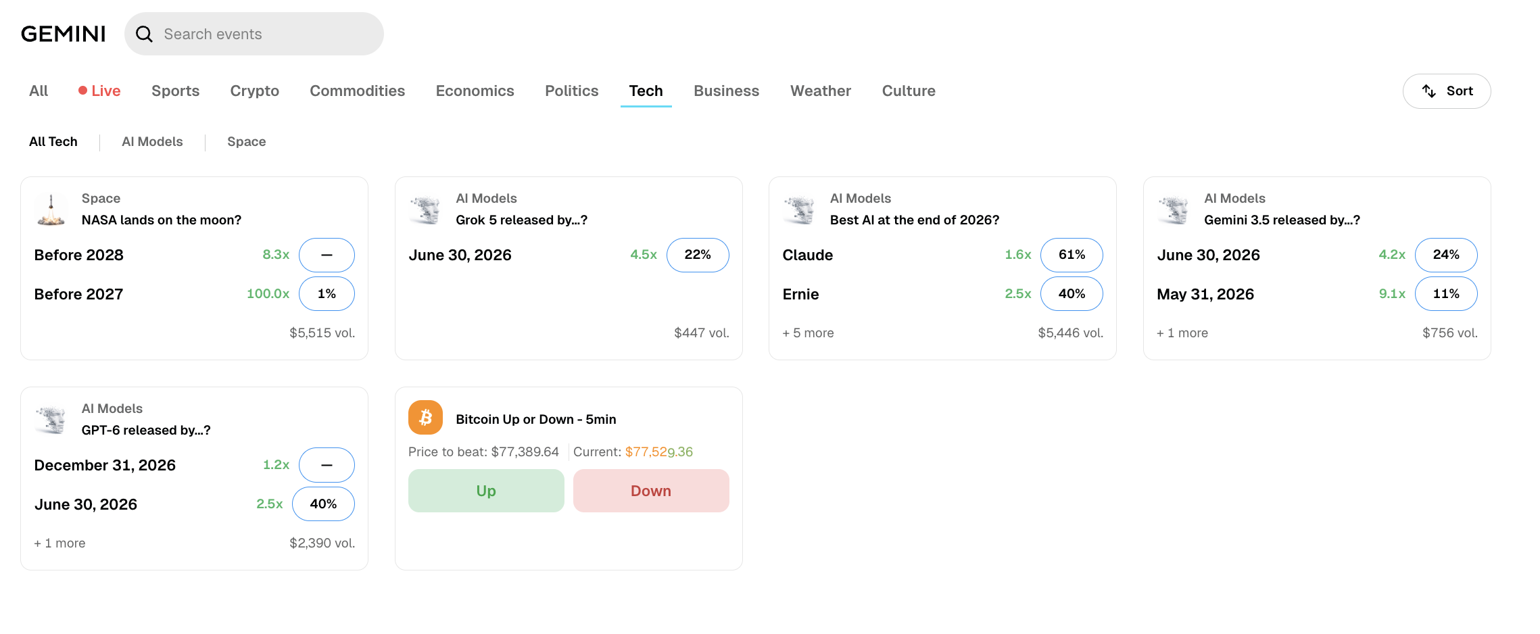Image resolution: width=1540 pixels, height=634 pixels.
Task: Click the 40% button on GPT-6 card
Action: 323,504
